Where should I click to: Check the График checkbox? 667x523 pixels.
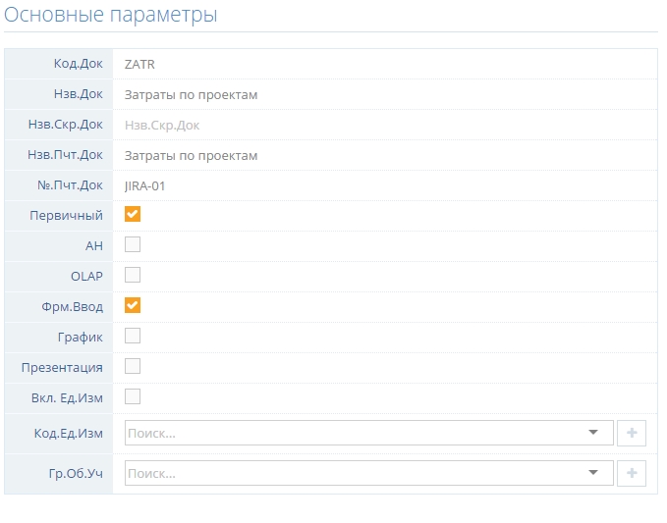coord(133,336)
